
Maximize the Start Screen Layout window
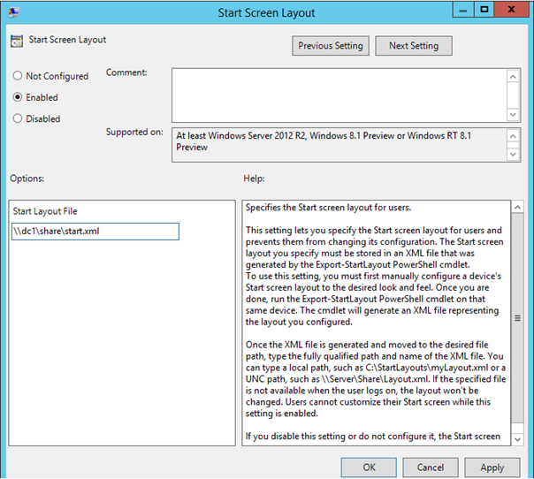point(484,11)
